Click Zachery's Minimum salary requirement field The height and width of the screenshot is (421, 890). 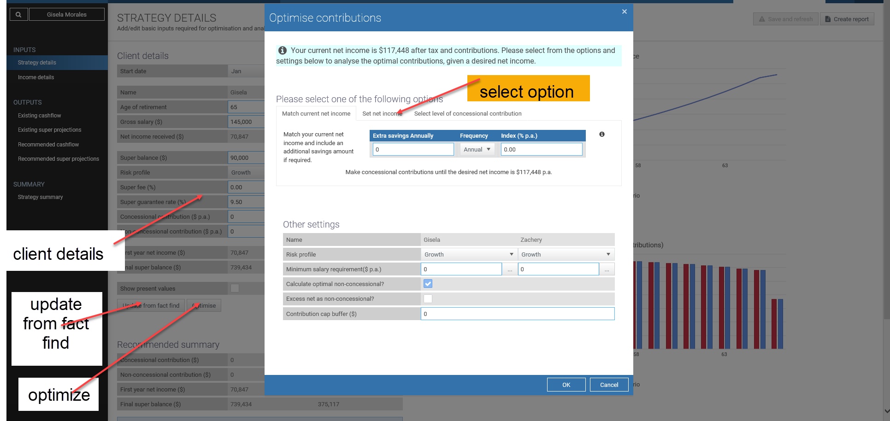558,269
